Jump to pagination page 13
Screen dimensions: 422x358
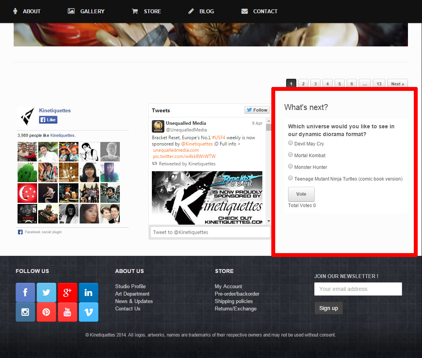(379, 84)
